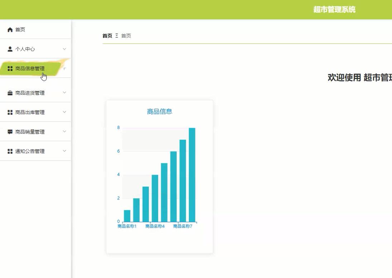Image resolution: width=392 pixels, height=278 pixels.
Task: Expand the 商品销量管理 chevron
Action: [64, 131]
